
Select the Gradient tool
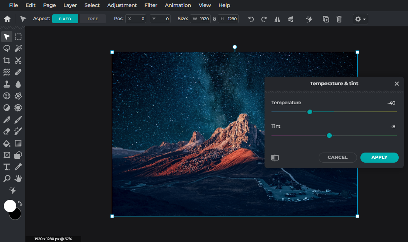18,143
